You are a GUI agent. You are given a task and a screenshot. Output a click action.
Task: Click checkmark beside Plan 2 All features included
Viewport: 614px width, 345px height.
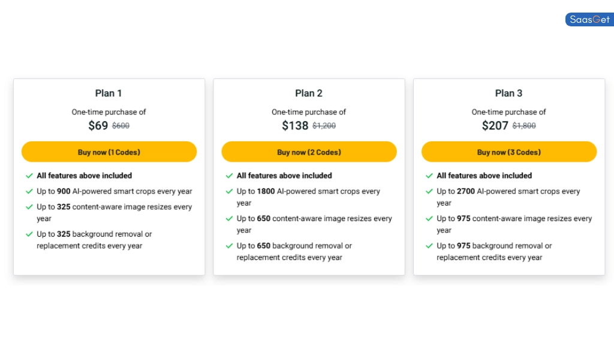[x=229, y=176]
